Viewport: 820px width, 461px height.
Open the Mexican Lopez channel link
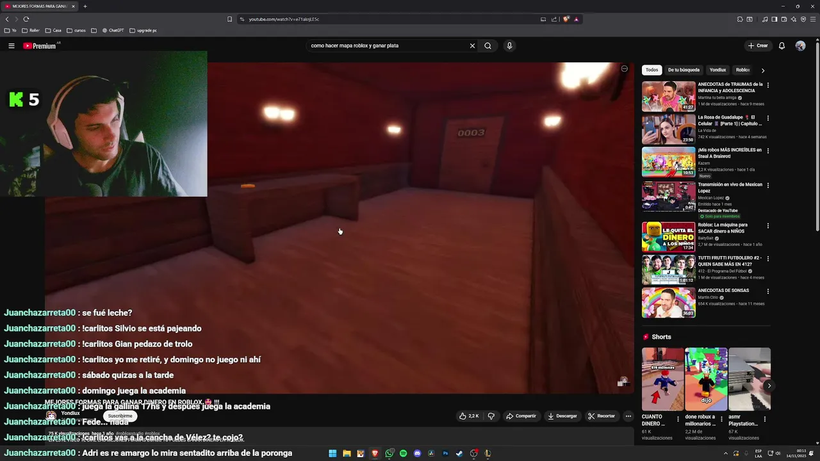pos(711,198)
